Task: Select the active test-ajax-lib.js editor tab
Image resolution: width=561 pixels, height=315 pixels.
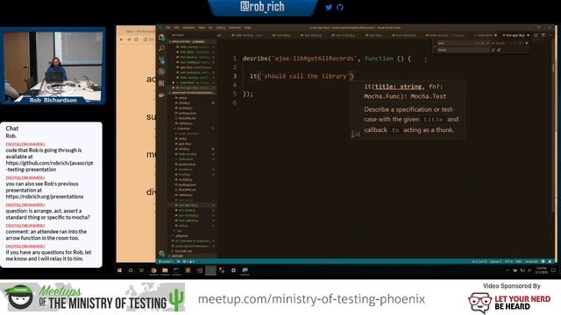Action: (515, 35)
